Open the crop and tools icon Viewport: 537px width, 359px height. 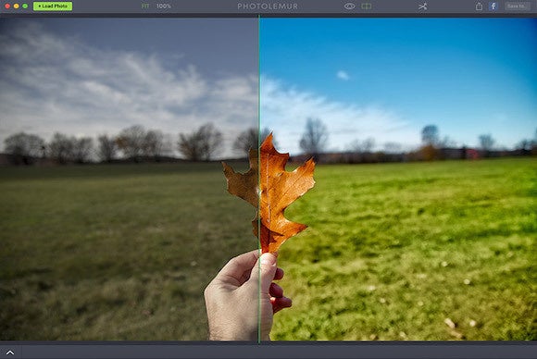(x=422, y=6)
